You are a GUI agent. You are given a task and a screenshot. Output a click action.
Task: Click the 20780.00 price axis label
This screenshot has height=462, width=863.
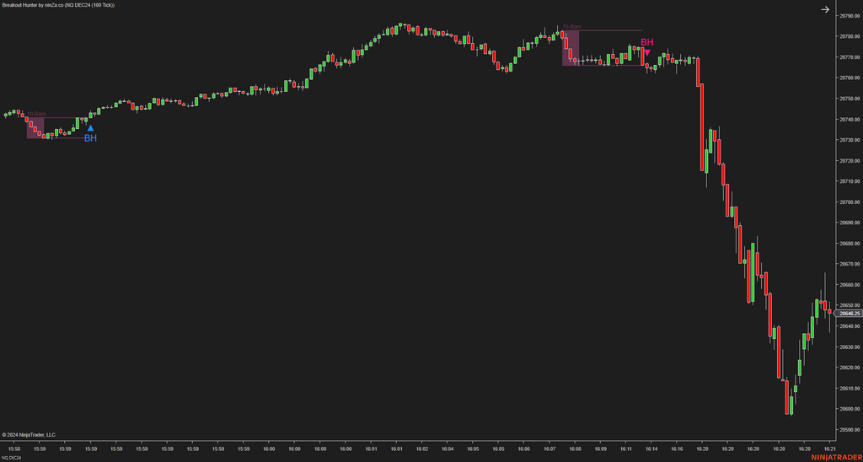pos(850,36)
